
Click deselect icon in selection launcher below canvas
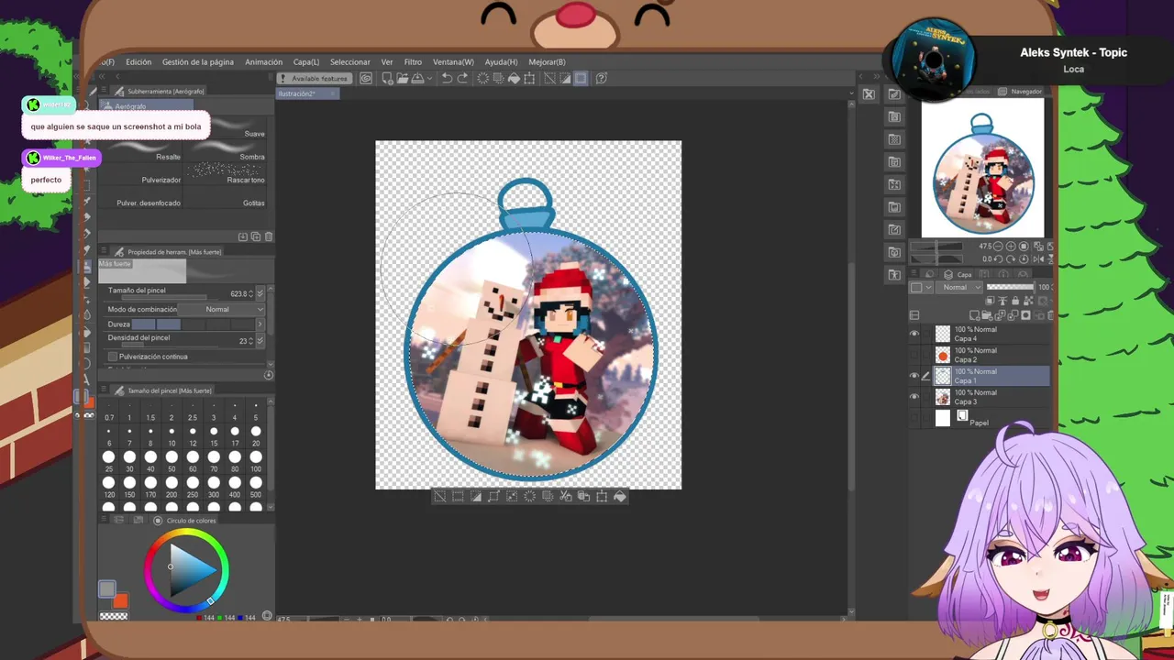tap(439, 496)
